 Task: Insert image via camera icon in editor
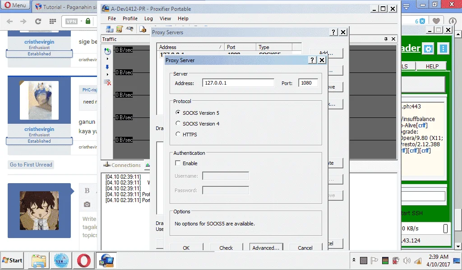[87, 204]
